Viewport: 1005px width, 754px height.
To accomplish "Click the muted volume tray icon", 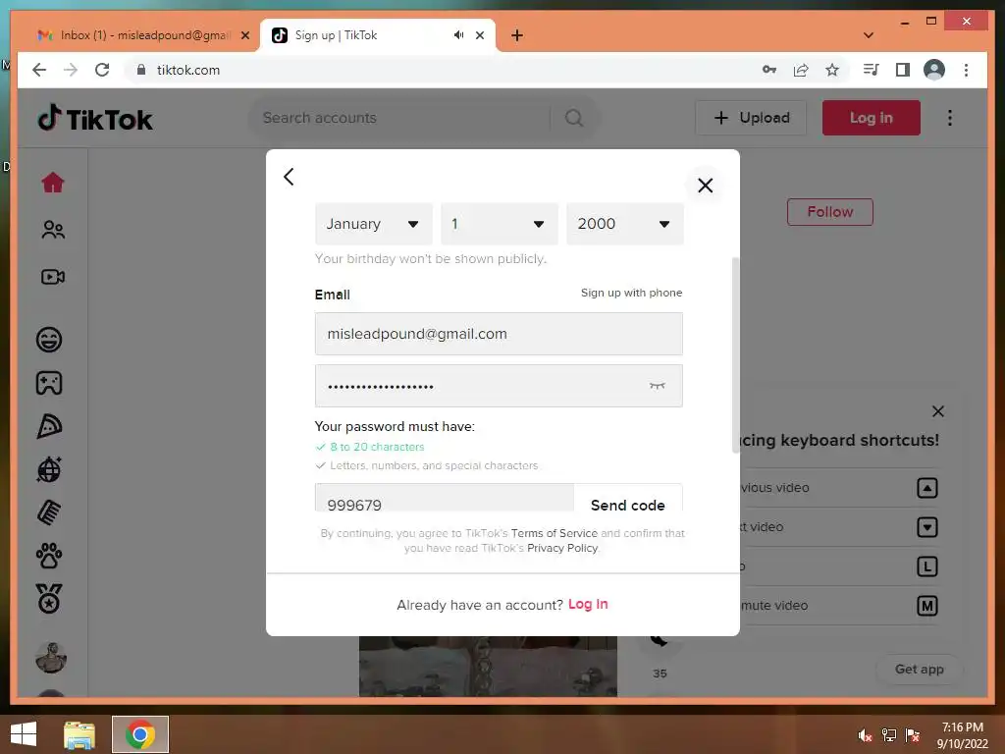I will (866, 734).
